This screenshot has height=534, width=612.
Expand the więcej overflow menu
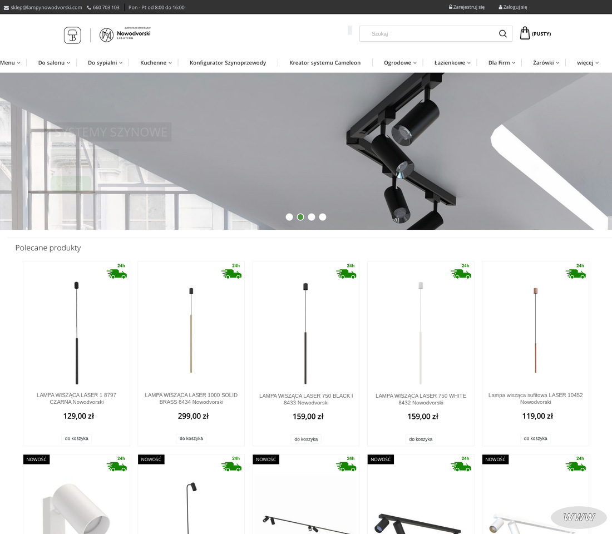[588, 63]
